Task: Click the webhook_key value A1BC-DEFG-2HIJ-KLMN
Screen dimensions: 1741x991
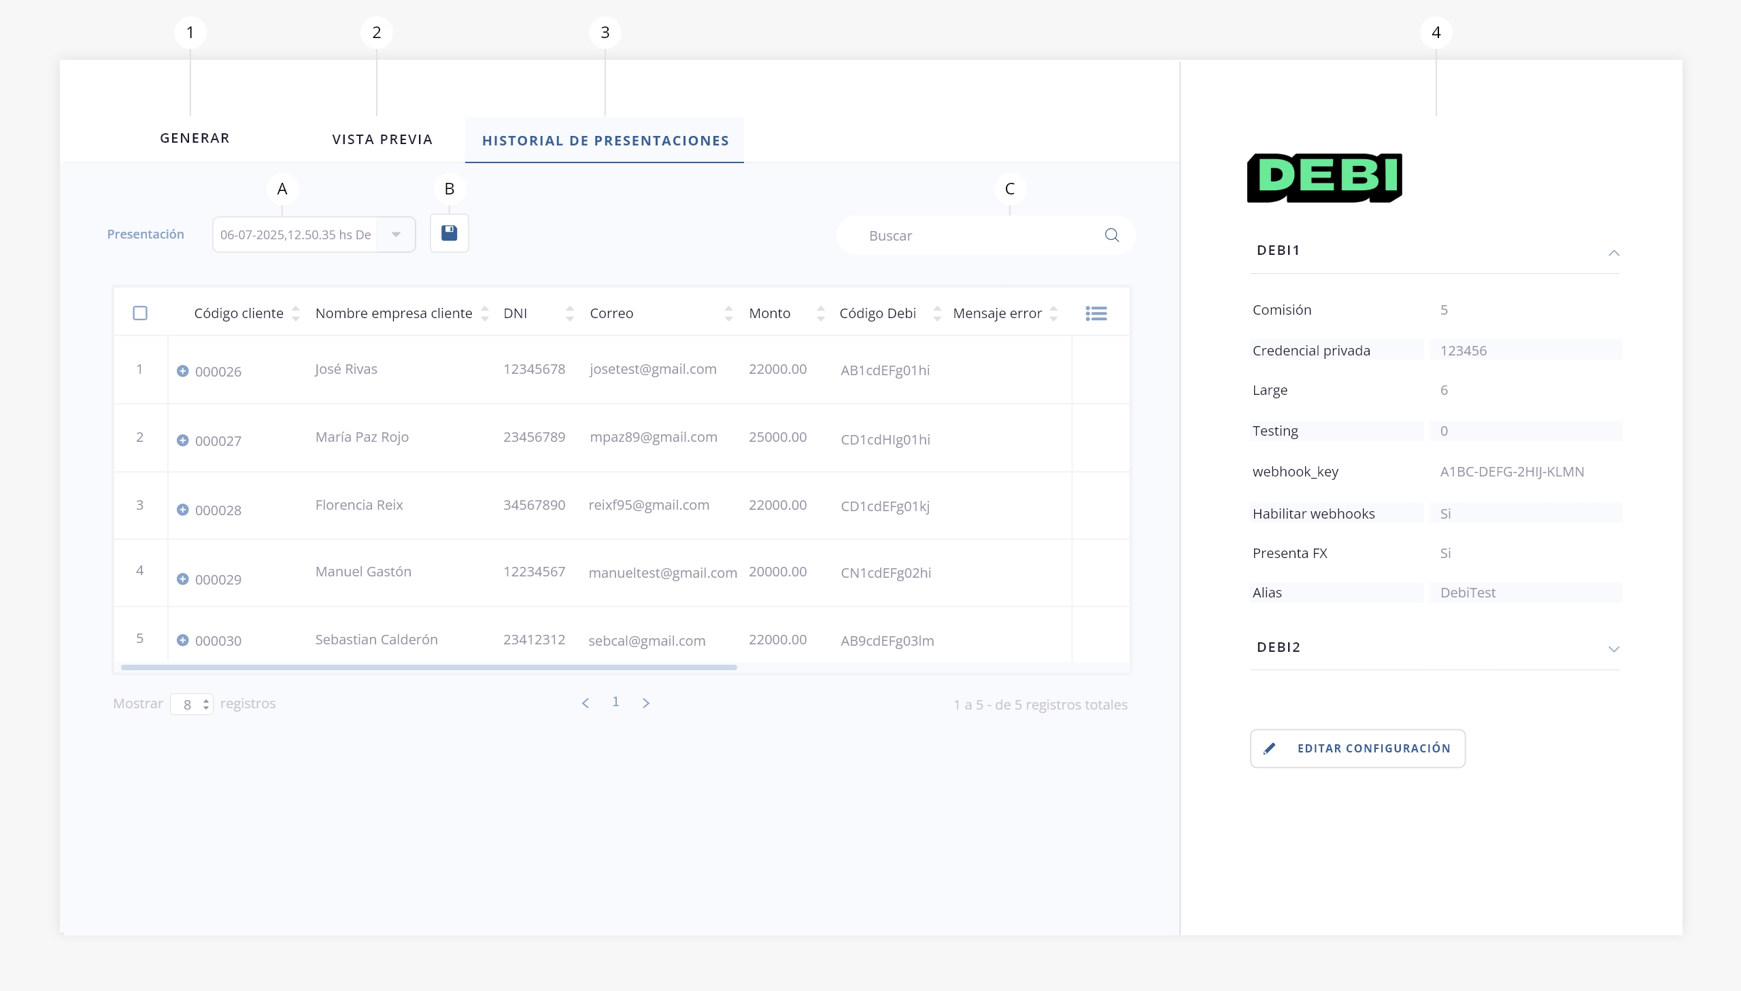Action: tap(1512, 472)
